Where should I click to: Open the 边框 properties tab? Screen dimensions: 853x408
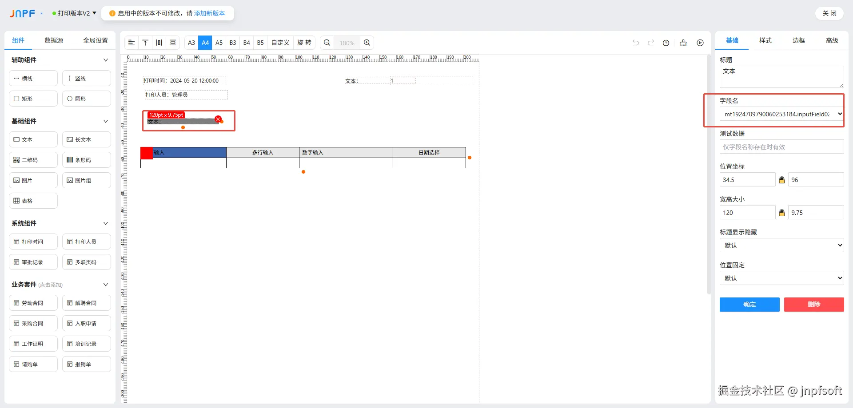click(798, 40)
